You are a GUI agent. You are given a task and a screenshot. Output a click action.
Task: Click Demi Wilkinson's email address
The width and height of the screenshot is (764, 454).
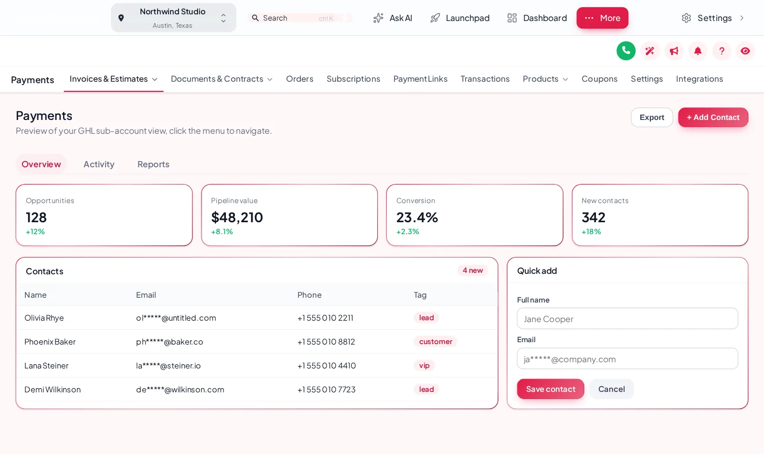point(180,389)
